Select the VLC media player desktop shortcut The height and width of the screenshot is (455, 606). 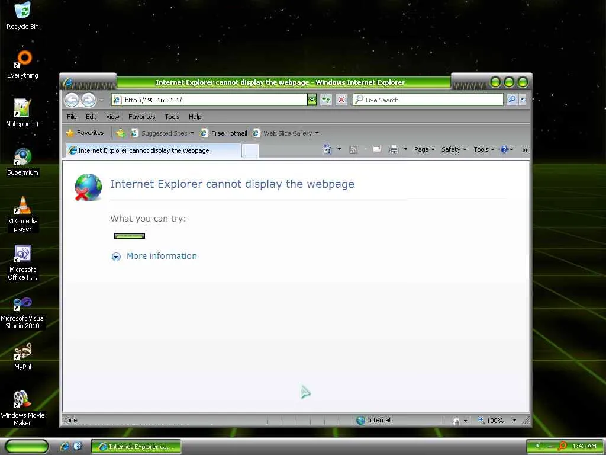tap(22, 214)
